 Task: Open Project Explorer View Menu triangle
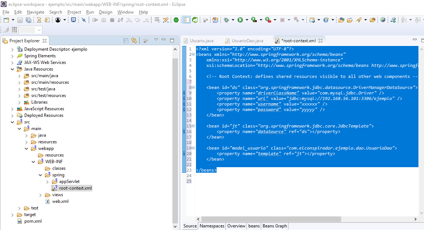coord(156,40)
